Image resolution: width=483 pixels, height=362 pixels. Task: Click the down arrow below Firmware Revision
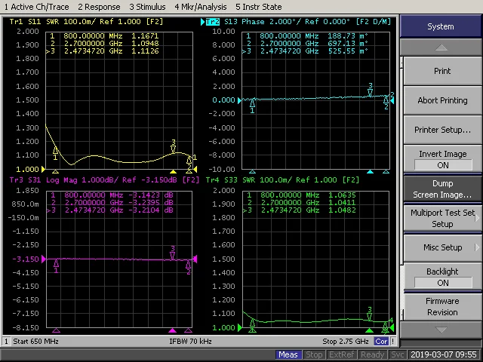[441, 330]
